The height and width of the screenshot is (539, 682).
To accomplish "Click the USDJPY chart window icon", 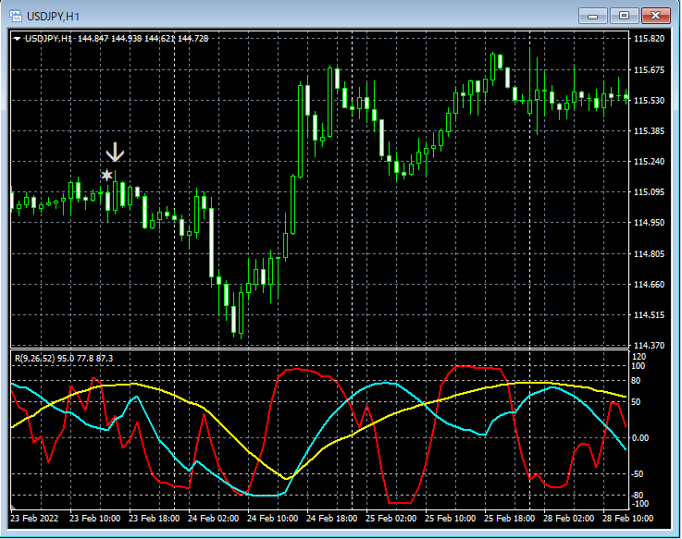I will coord(15,14).
